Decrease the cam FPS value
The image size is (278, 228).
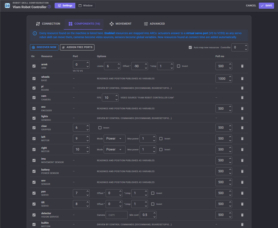tap(116, 99)
